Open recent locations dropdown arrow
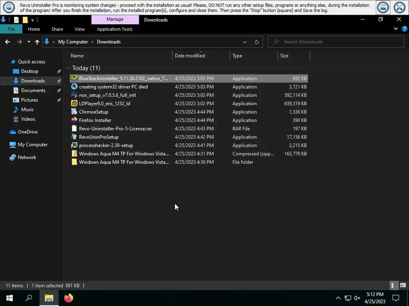The height and width of the screenshot is (306, 409). (x=29, y=41)
